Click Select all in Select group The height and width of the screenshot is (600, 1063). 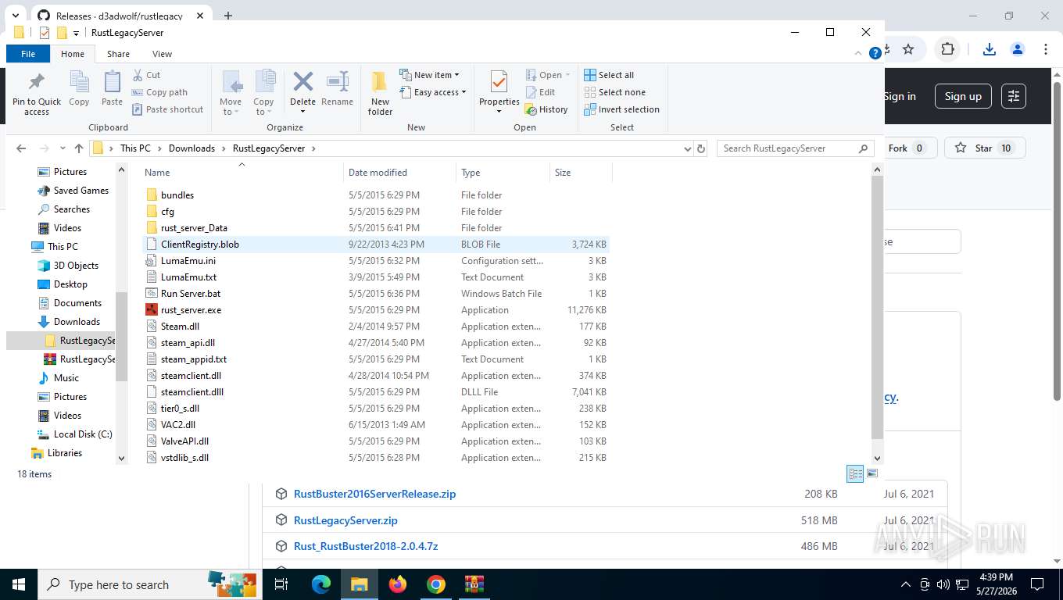click(x=609, y=75)
